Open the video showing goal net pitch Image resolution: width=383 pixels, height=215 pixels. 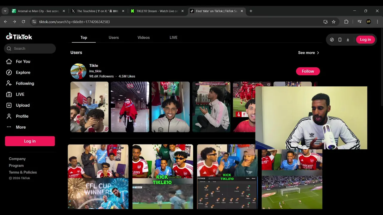point(292,179)
